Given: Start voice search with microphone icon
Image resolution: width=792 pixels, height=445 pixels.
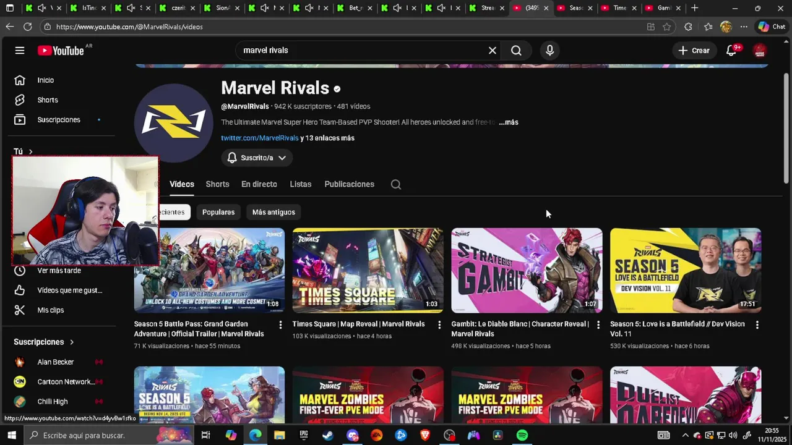Looking at the screenshot, I should coord(549,51).
